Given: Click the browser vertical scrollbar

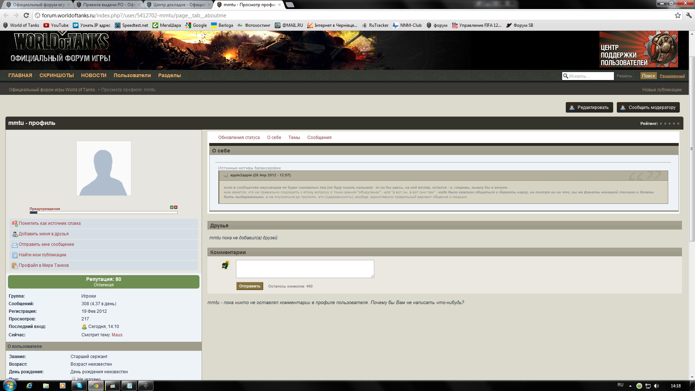Looking at the screenshot, I should coord(692,148).
